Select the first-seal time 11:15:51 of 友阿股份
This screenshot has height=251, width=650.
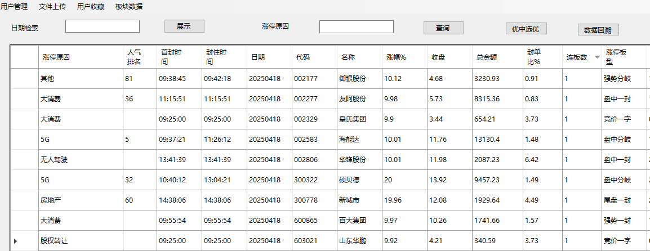click(179, 99)
